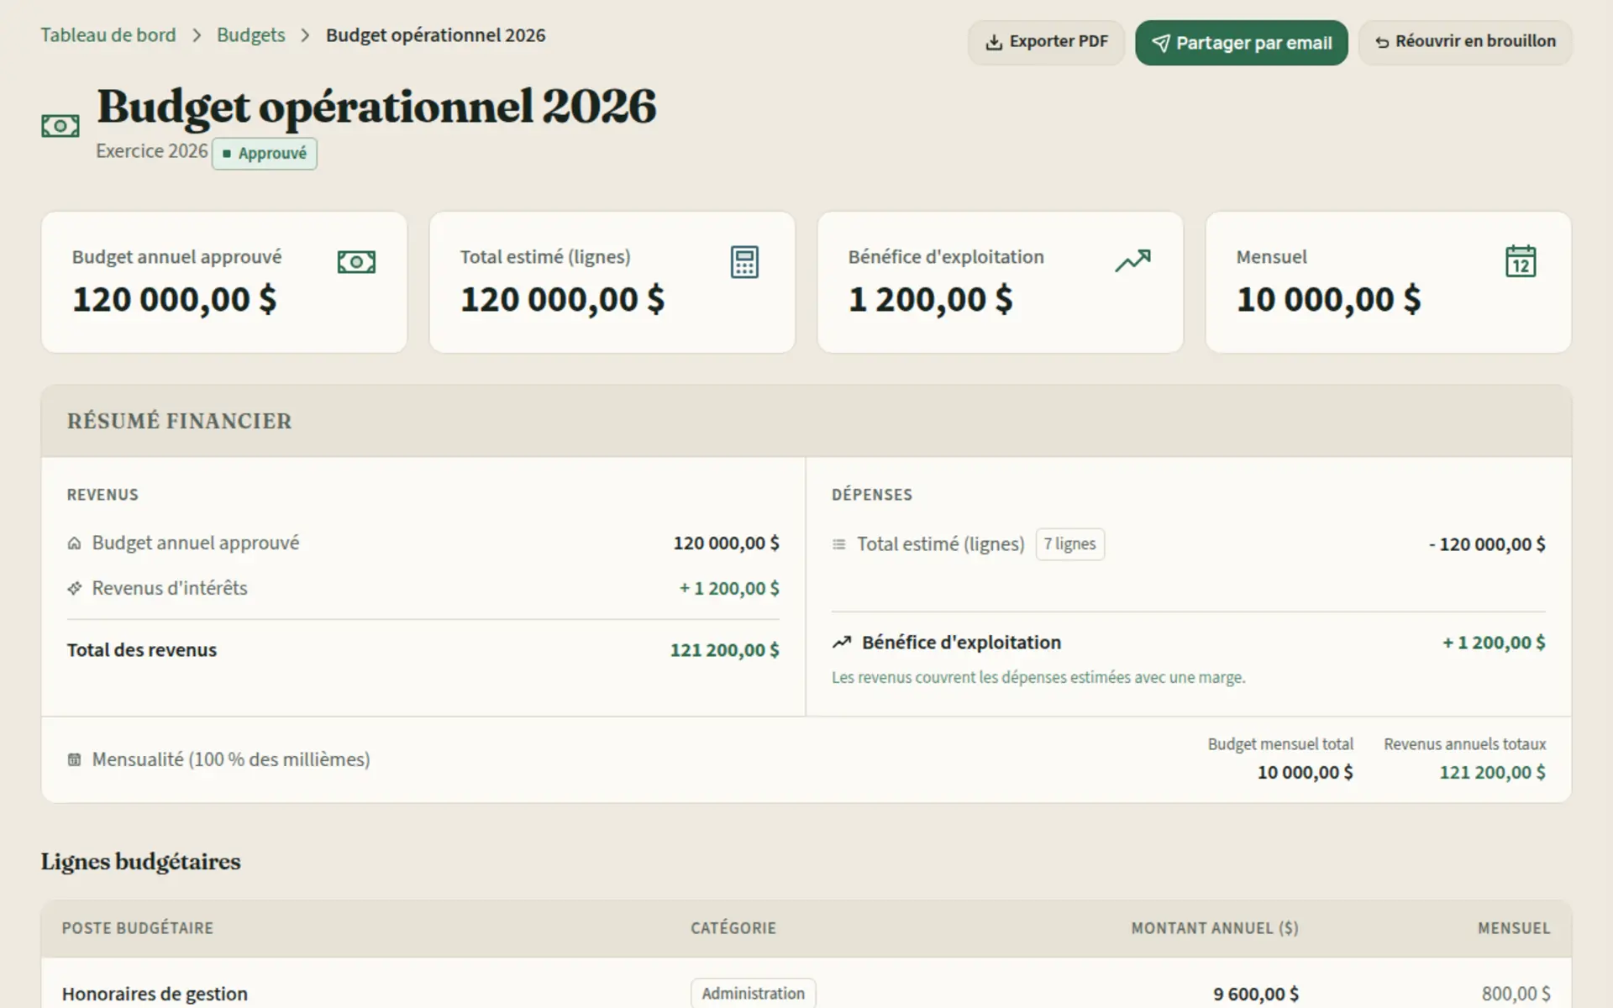Click the 9 600,00 $ annual amount
This screenshot has height=1008, width=1613.
(1256, 995)
